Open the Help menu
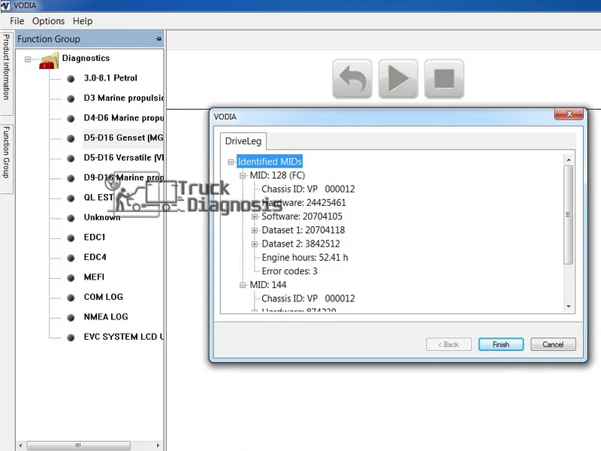Viewport: 601px width, 451px height. 83,21
